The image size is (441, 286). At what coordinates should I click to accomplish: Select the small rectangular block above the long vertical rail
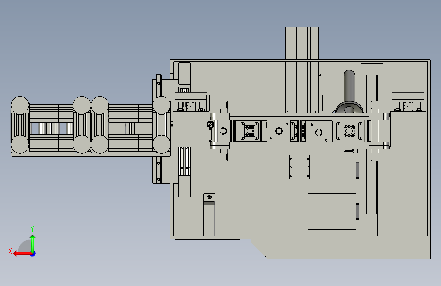(371, 69)
